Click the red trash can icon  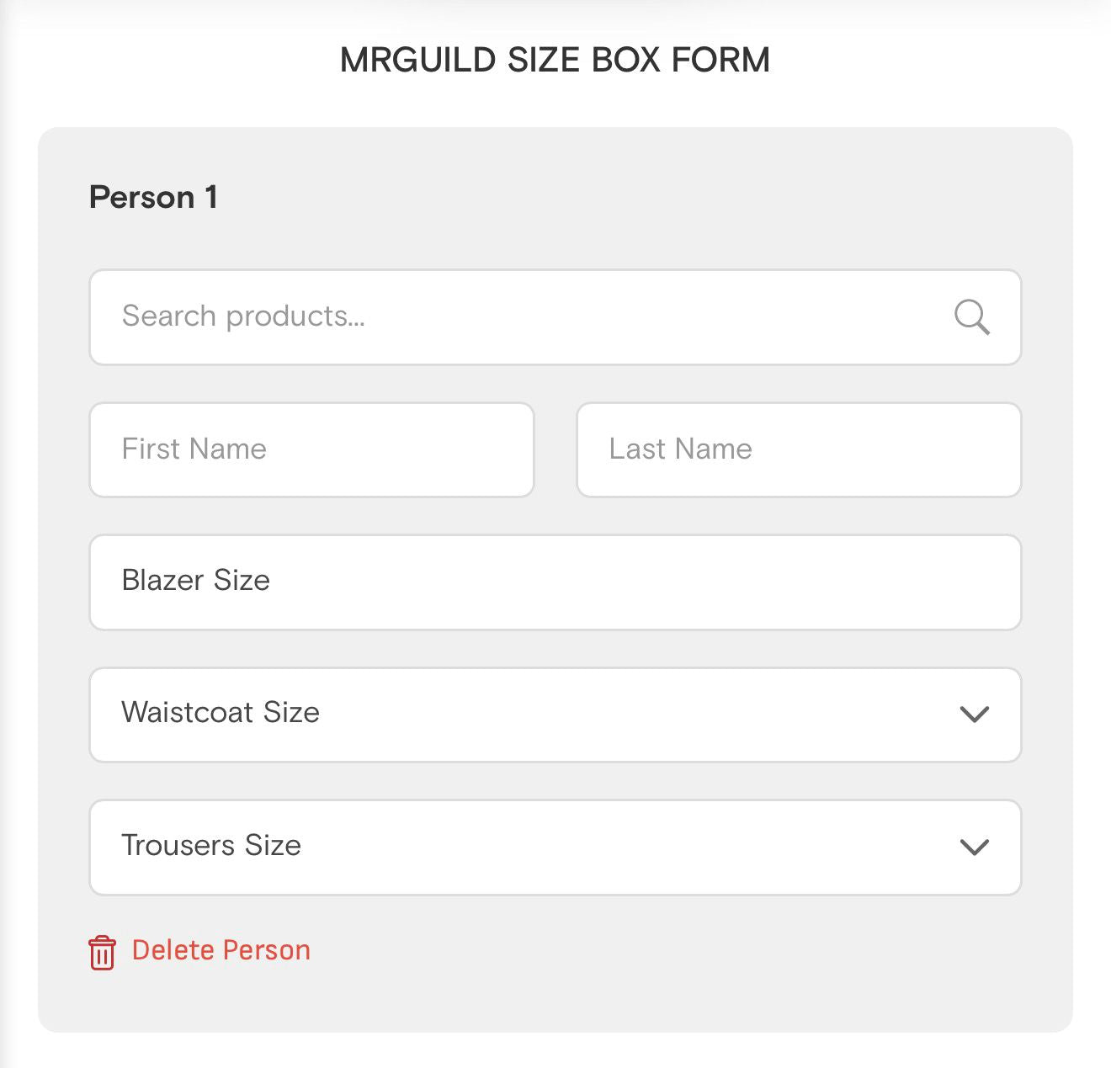point(102,953)
